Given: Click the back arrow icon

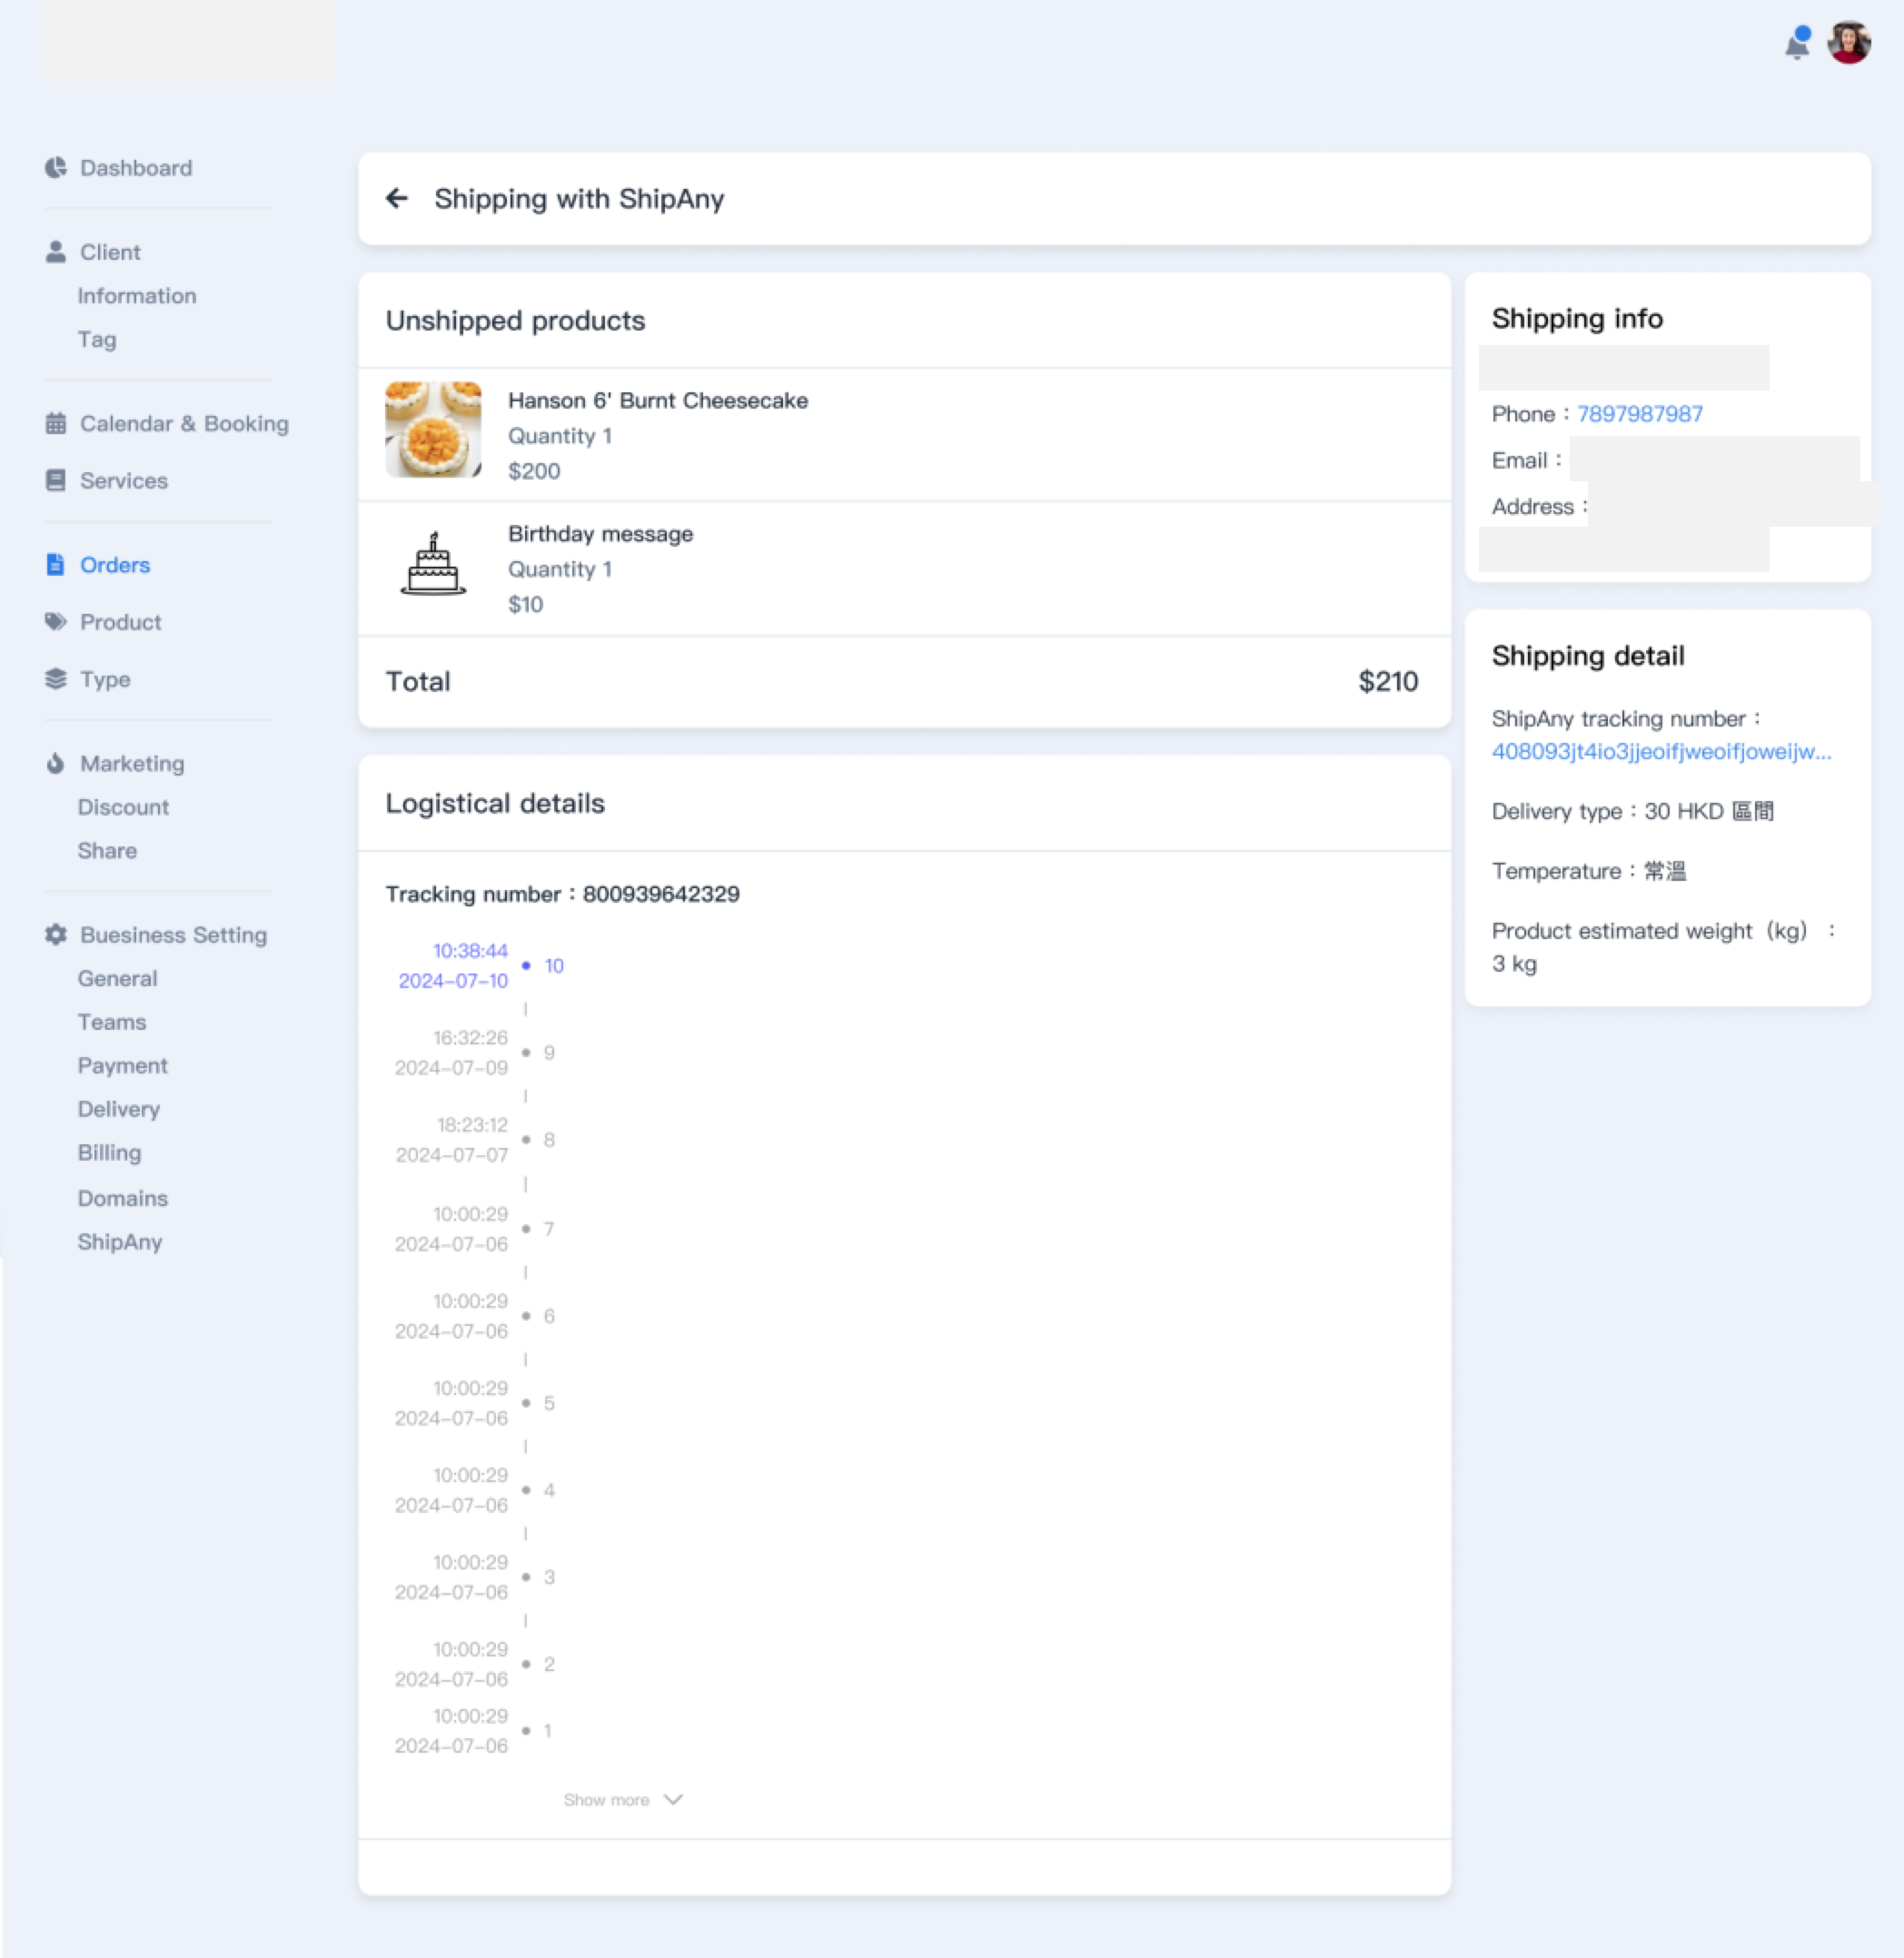Looking at the screenshot, I should click(x=397, y=198).
